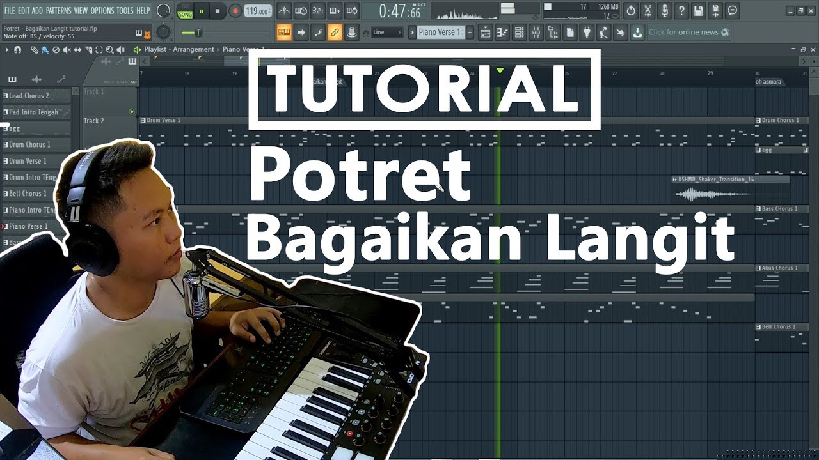Toggle the metronome icon
The height and width of the screenshot is (460, 819).
pos(284,11)
